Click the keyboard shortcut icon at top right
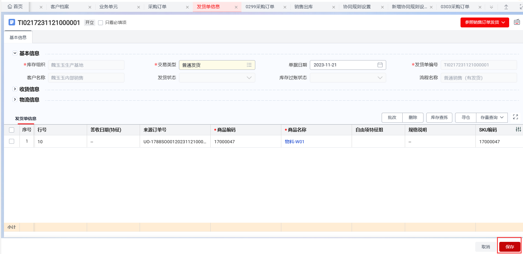This screenshot has height=254, width=523. click(x=517, y=22)
